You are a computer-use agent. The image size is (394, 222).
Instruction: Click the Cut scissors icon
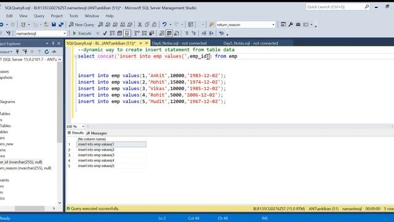[x=140, y=25]
